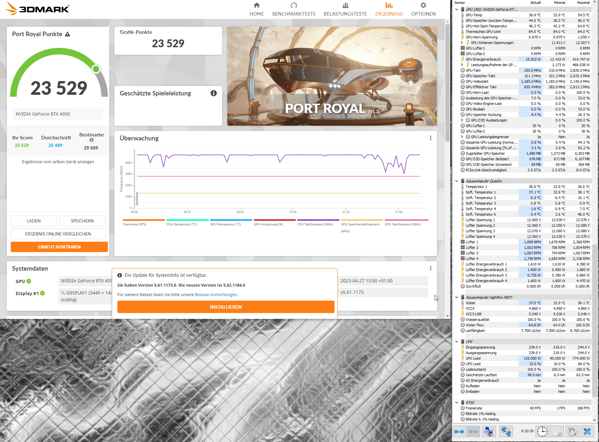The image size is (599, 442).
Task: Click the Display #1 green checkmark icon
Action: [42, 293]
